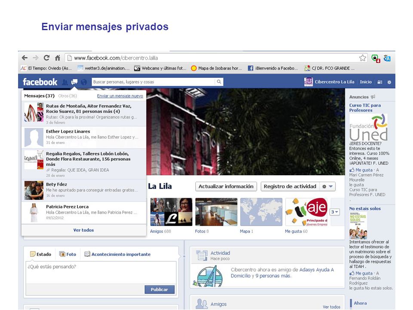413x310 pixels.
Task: Click the facebook logo
Action: 40,82
